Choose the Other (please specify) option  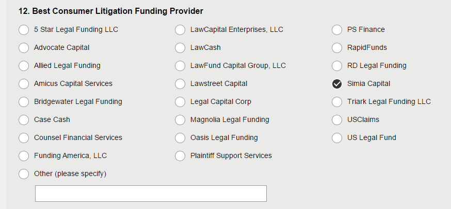click(x=24, y=174)
